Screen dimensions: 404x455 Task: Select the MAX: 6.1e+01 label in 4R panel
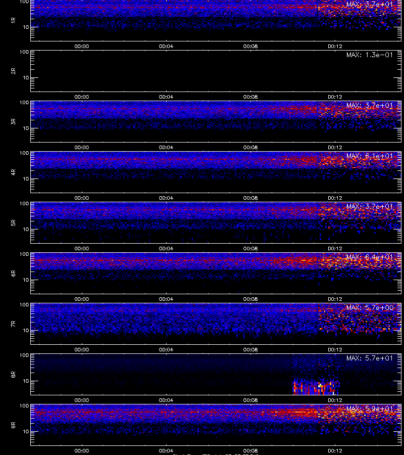[370, 156]
